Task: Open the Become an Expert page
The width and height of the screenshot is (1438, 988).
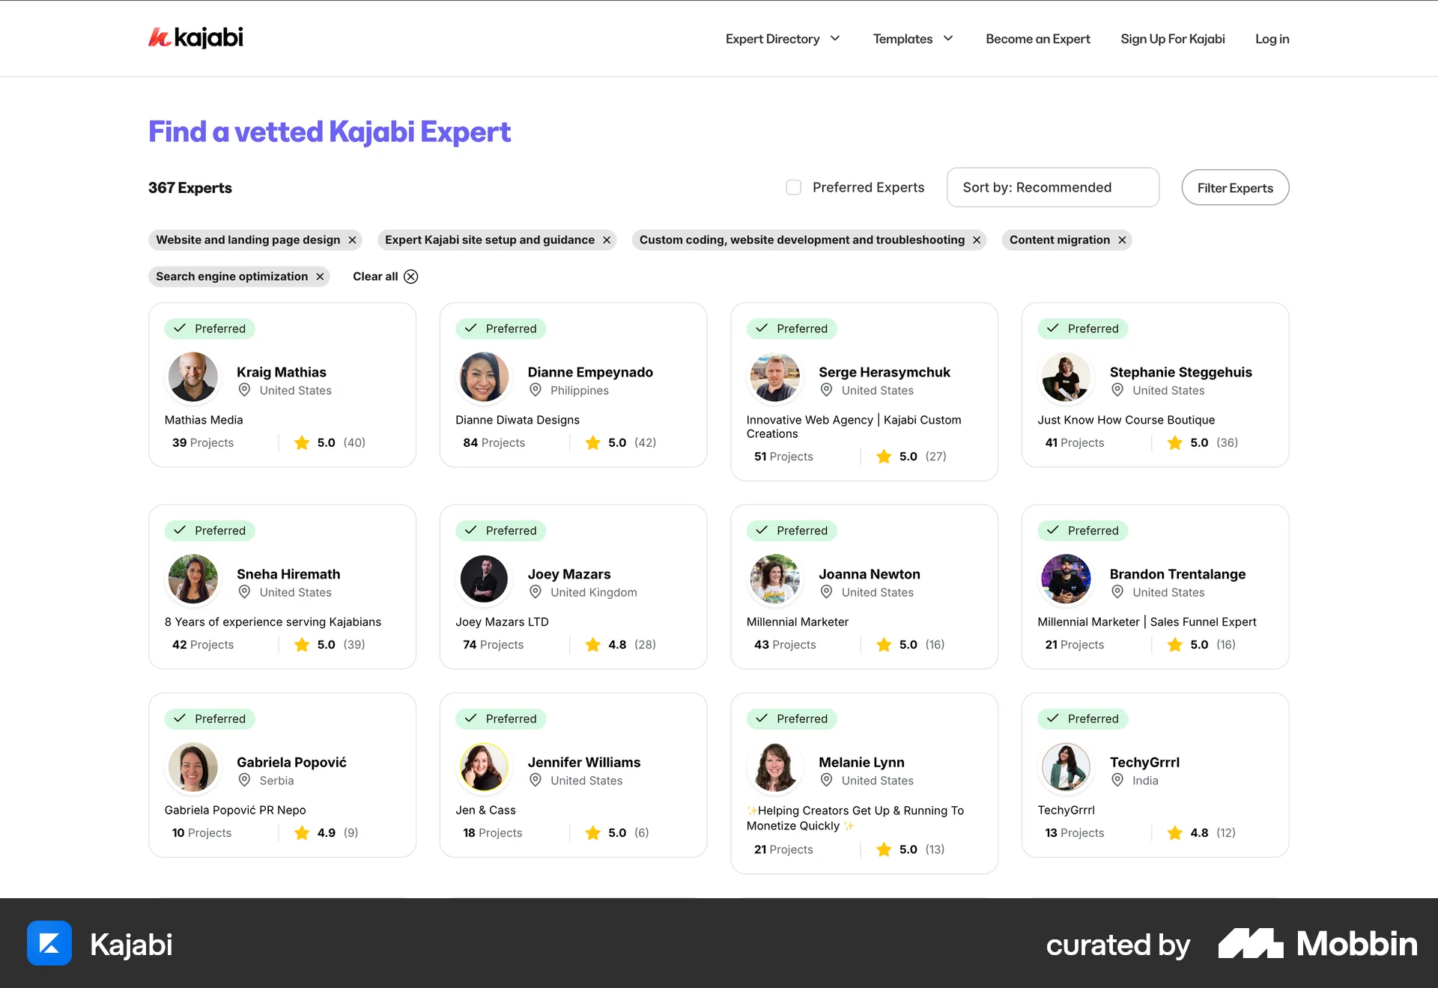Action: point(1037,39)
